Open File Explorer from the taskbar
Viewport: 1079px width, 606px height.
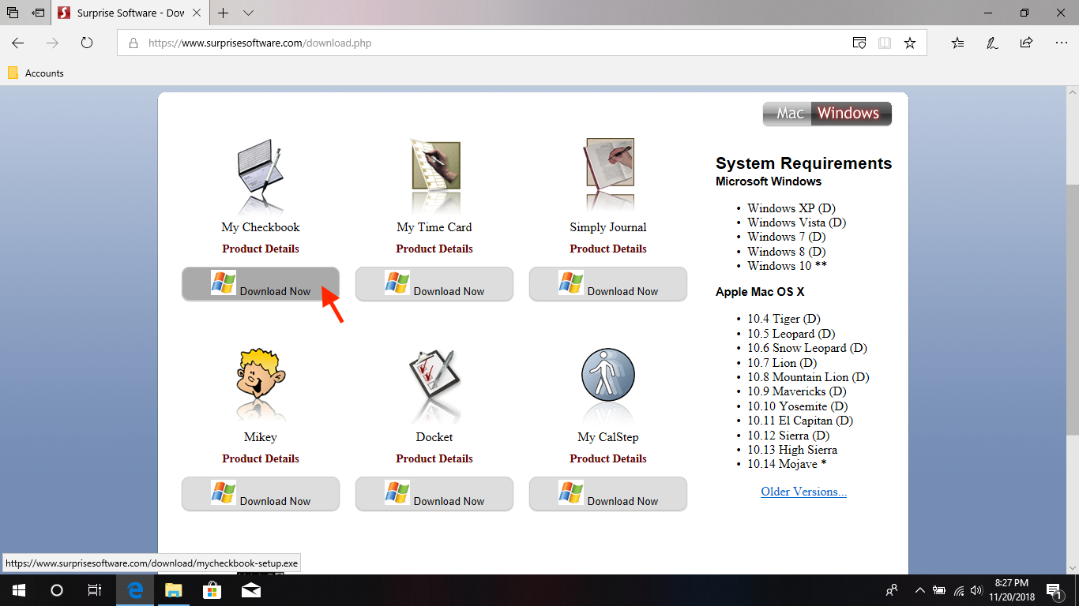(173, 590)
